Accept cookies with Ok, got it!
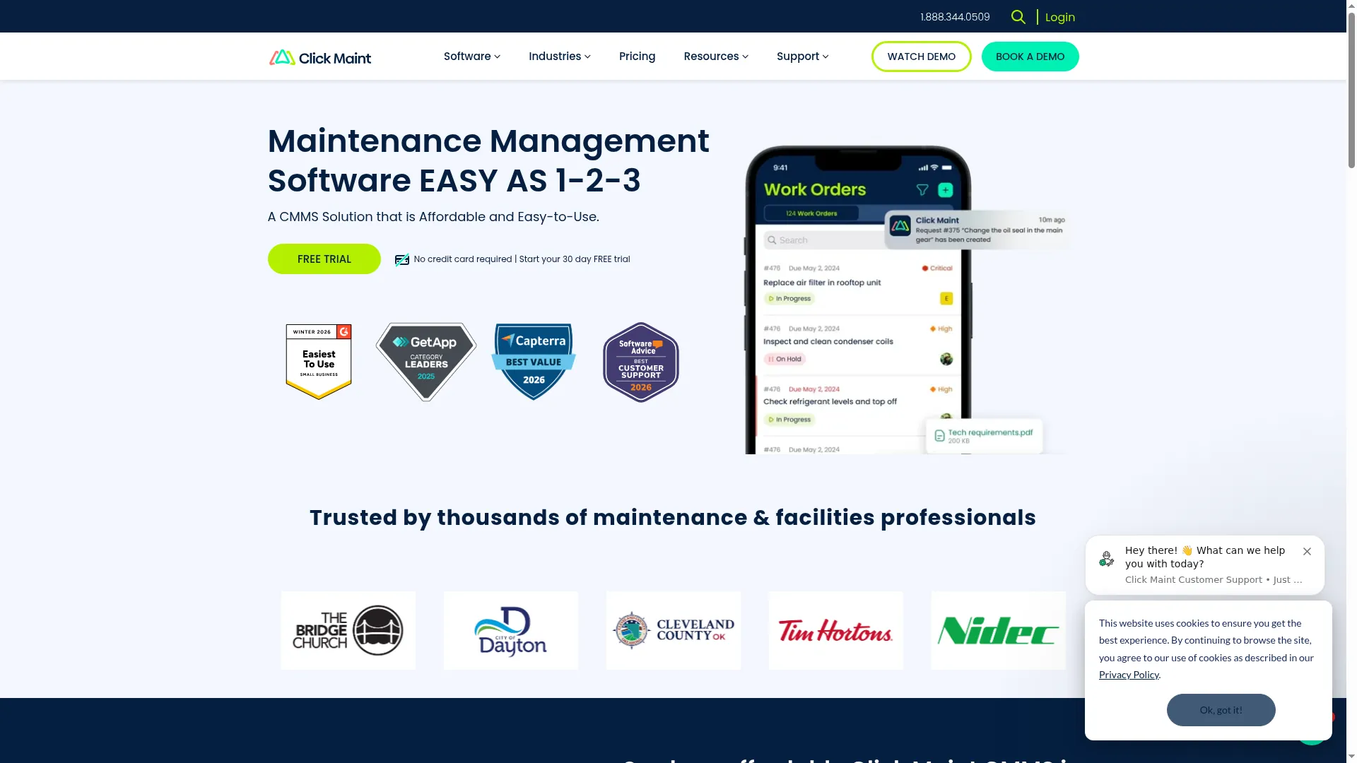 [1221, 710]
